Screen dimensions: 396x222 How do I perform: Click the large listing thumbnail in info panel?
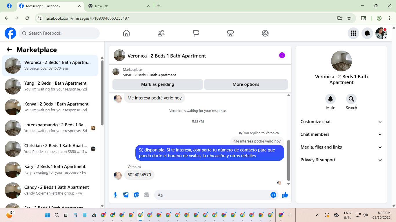[341, 61]
